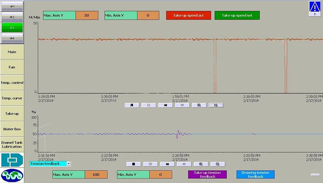The height and width of the screenshot is (183, 323).
Task: Switch to line #2
Action: click(12, 17)
